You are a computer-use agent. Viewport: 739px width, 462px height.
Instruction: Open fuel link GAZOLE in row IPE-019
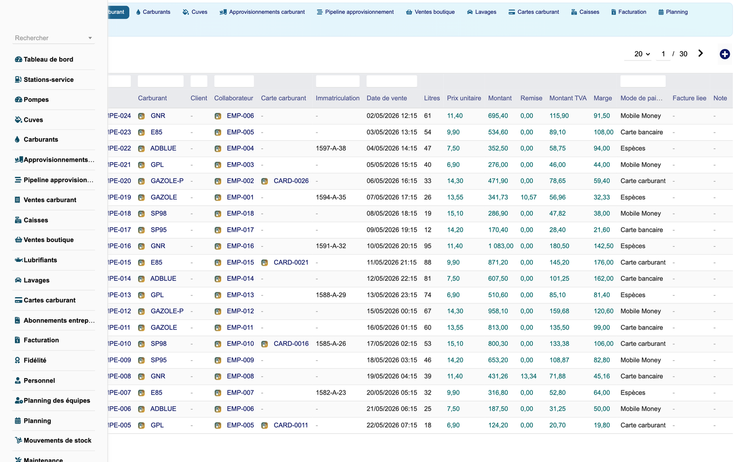coord(164,197)
